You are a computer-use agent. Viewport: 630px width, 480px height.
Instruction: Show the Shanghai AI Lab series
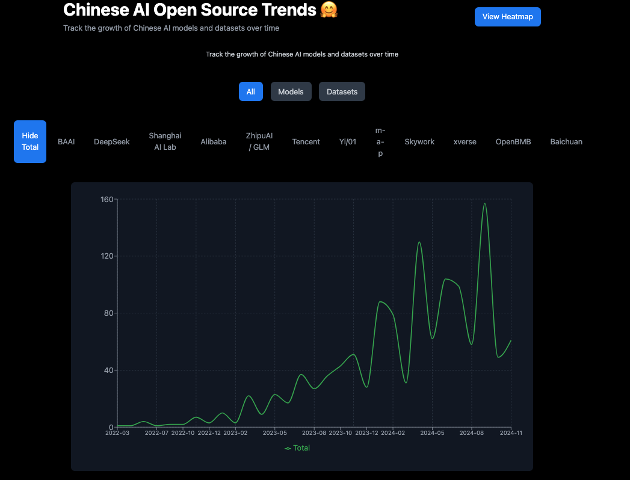click(165, 141)
